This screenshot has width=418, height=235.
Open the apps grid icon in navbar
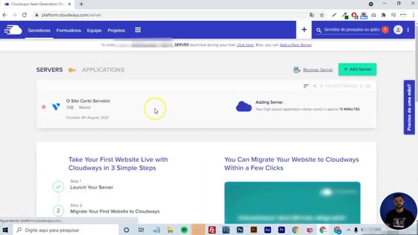138,30
